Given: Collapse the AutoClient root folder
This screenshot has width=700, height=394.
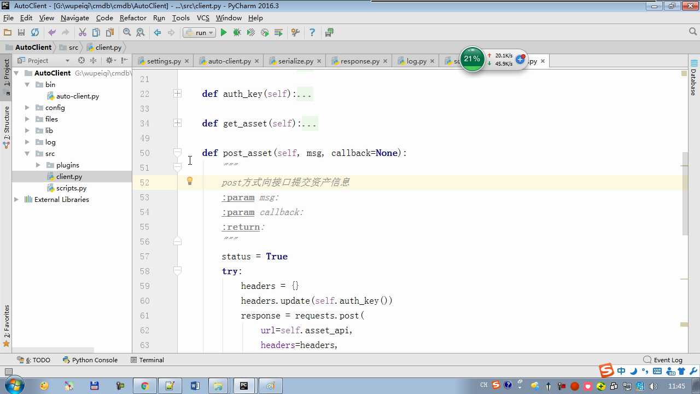Looking at the screenshot, I should tap(16, 73).
